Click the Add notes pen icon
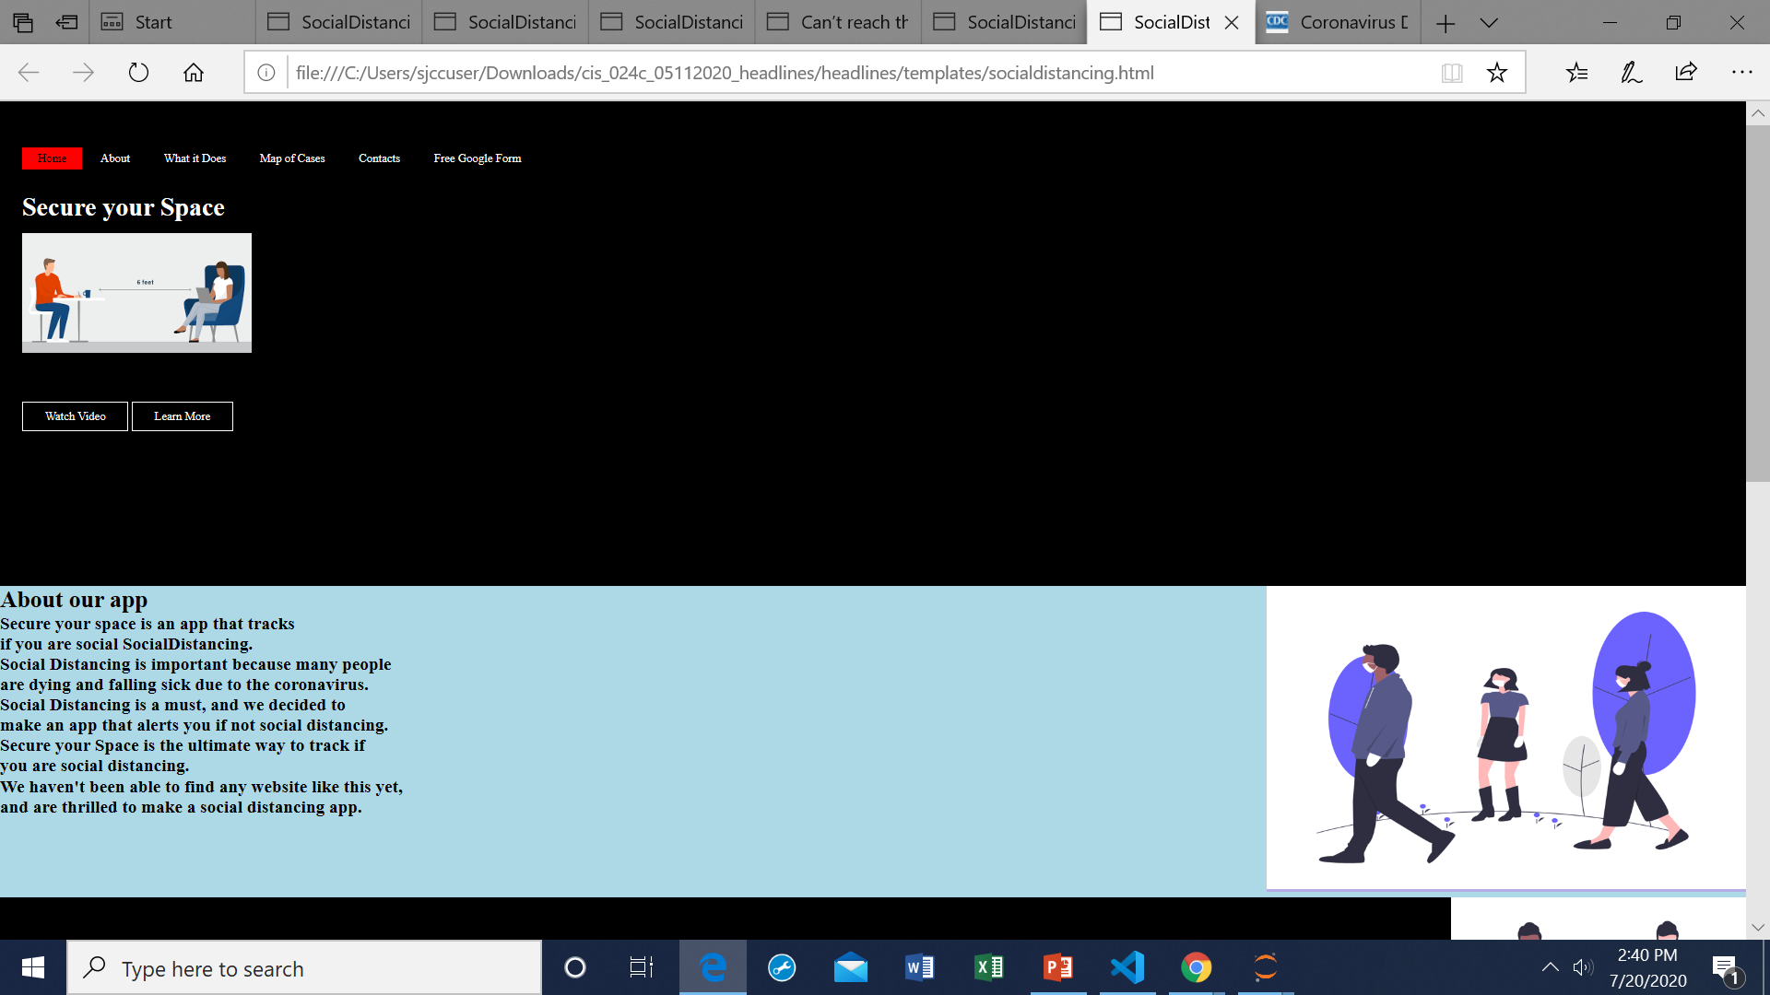Image resolution: width=1770 pixels, height=995 pixels. click(x=1632, y=73)
